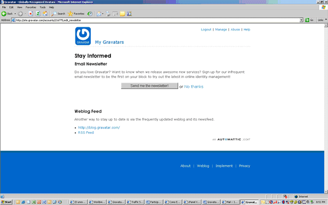The height and width of the screenshot is (205, 328).
Task: Switch to the Particip... taskbar window
Action: coord(154,202)
